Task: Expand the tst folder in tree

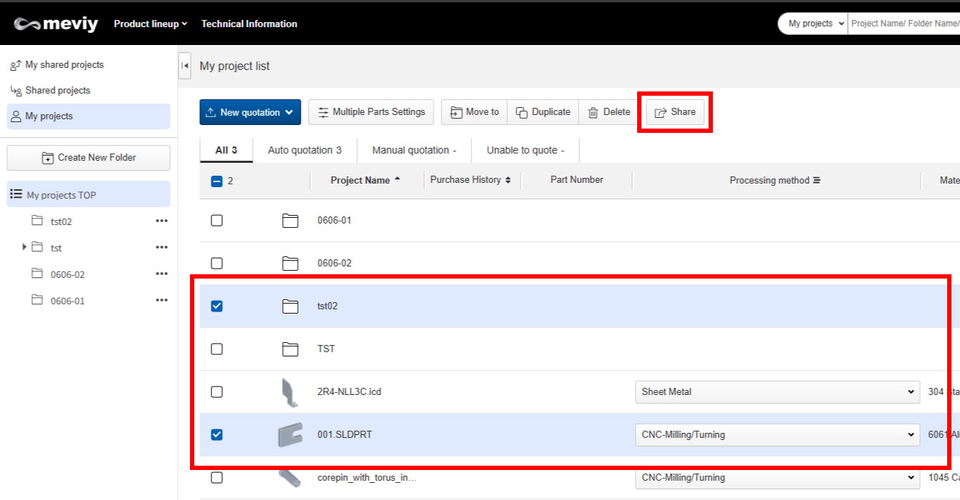Action: [x=24, y=247]
